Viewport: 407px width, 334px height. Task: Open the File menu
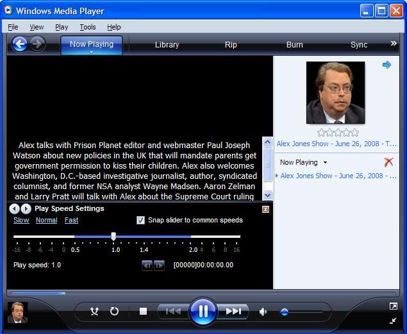tap(13, 27)
